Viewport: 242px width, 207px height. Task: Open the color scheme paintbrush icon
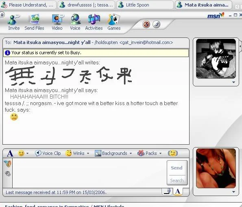156,24
